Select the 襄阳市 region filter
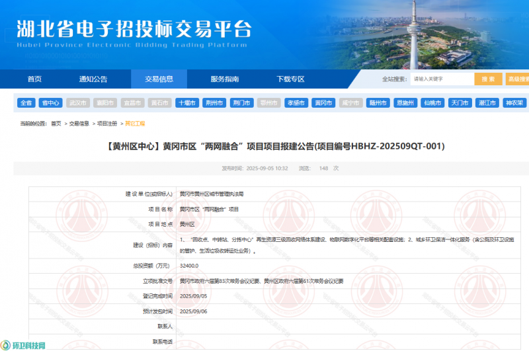This screenshot has height=351, width=529. (105, 103)
